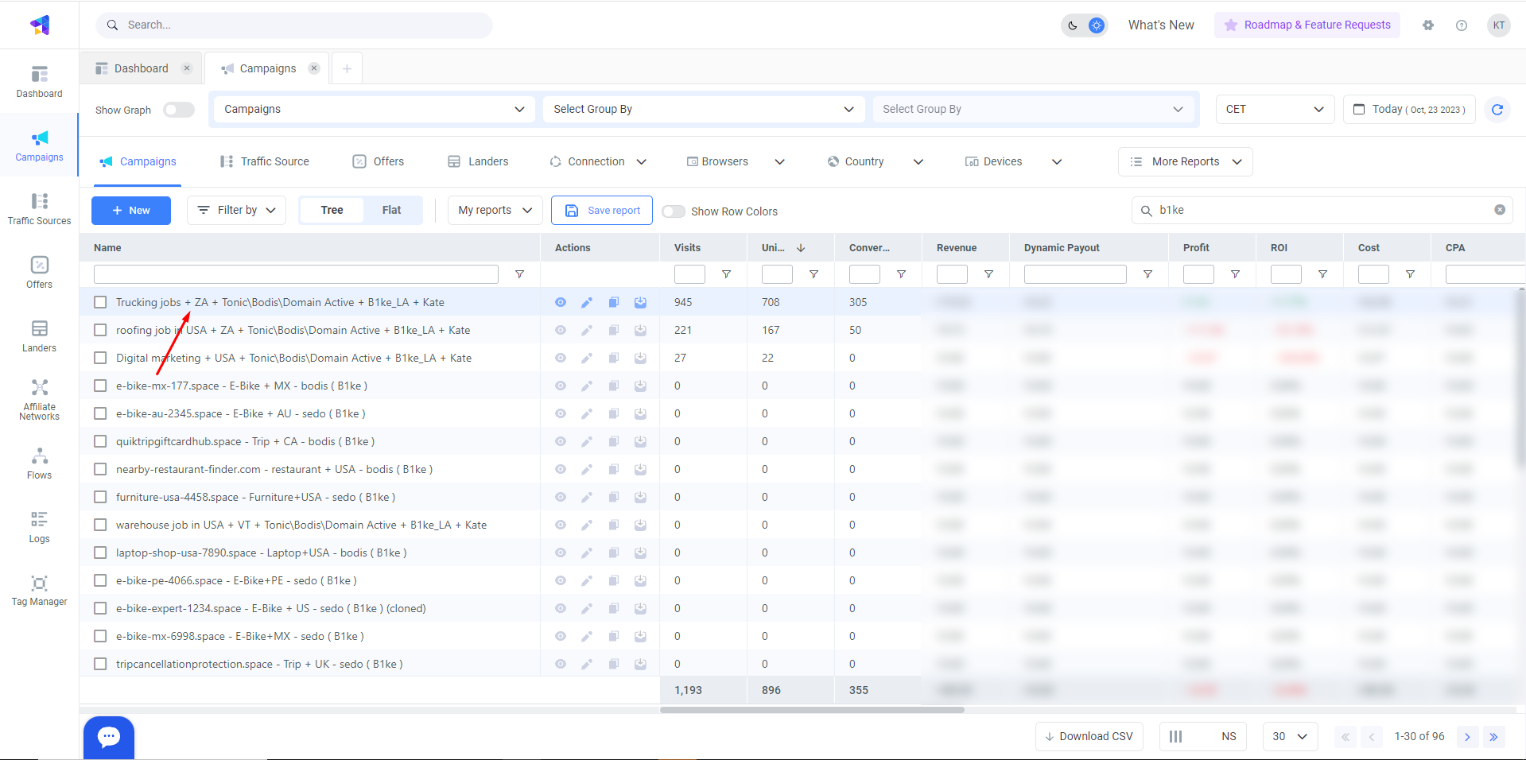1526x760 pixels.
Task: Archive the Trucking jobs campaign icon
Action: pyautogui.click(x=640, y=302)
